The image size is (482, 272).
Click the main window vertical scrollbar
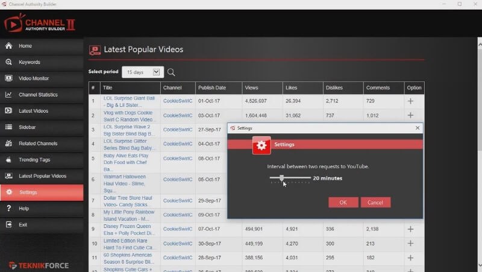pyautogui.click(x=480, y=154)
